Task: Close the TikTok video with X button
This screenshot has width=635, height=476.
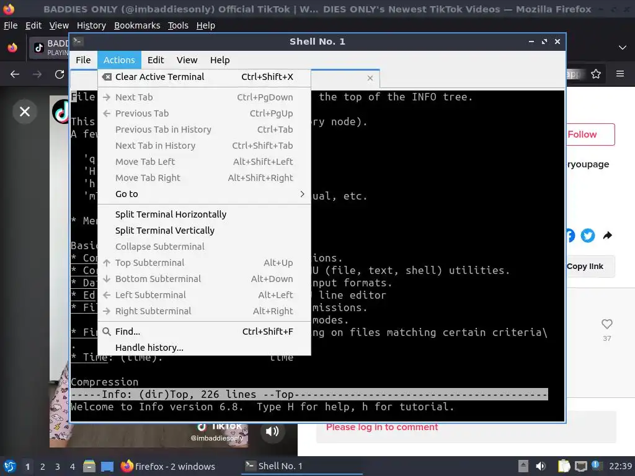Action: coord(25,112)
